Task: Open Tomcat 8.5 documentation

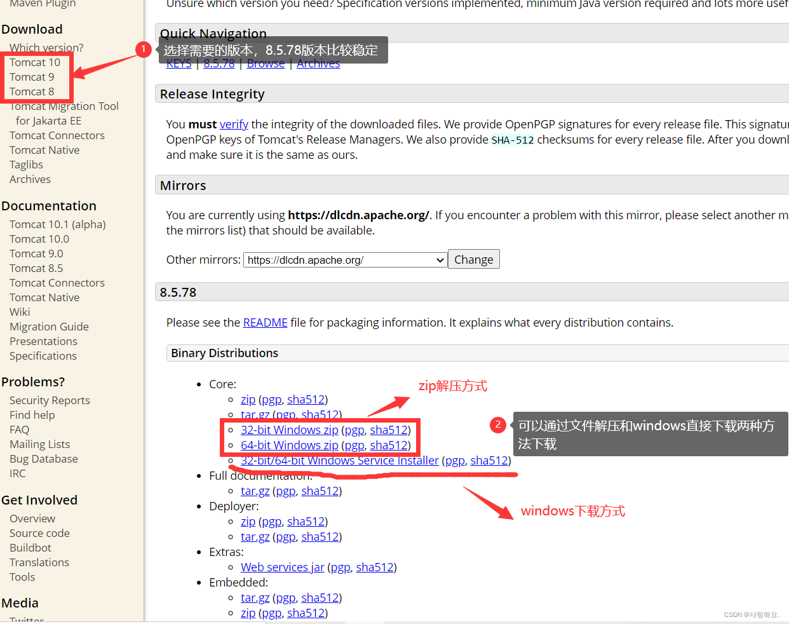Action: pos(36,268)
